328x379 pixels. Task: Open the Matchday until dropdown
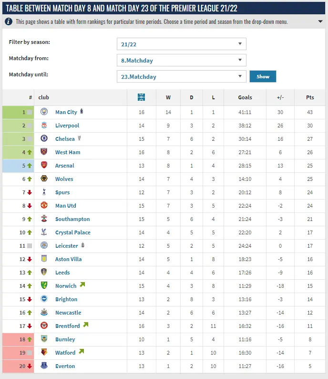pyautogui.click(x=182, y=76)
